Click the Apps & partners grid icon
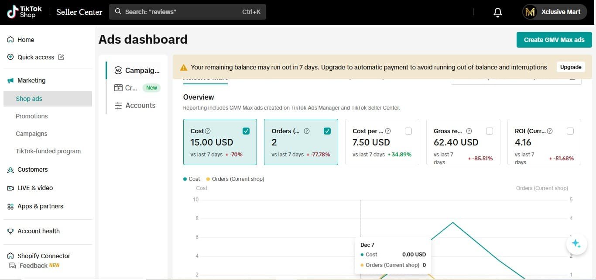This screenshot has width=596, height=280. 10,206
